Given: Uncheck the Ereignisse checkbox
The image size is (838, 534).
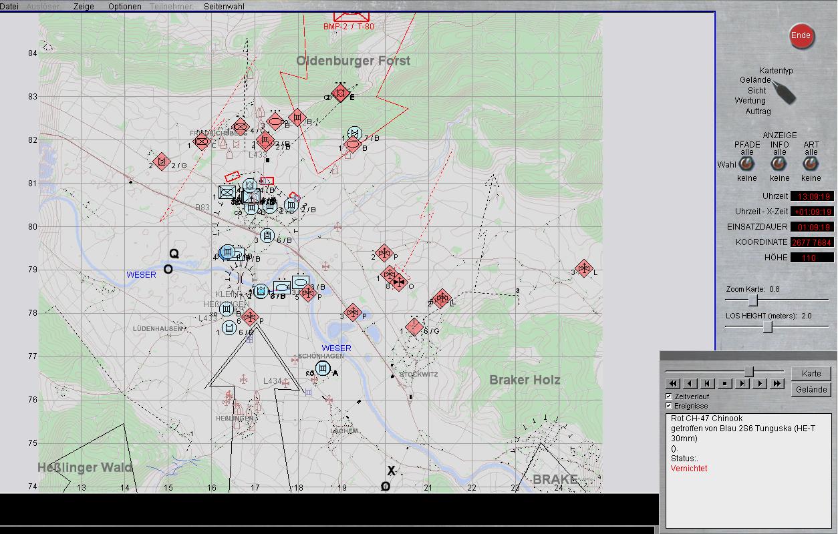Looking at the screenshot, I should coord(669,406).
